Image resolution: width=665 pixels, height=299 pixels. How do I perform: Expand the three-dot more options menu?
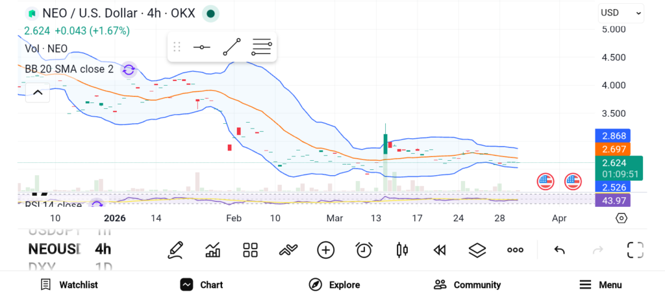(x=515, y=250)
